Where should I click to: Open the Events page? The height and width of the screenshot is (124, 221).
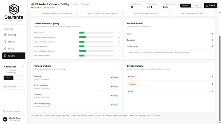pyautogui.click(x=14, y=49)
